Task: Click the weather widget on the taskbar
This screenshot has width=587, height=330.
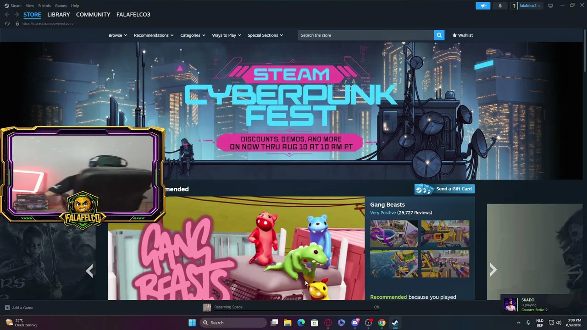Action: tap(21, 323)
